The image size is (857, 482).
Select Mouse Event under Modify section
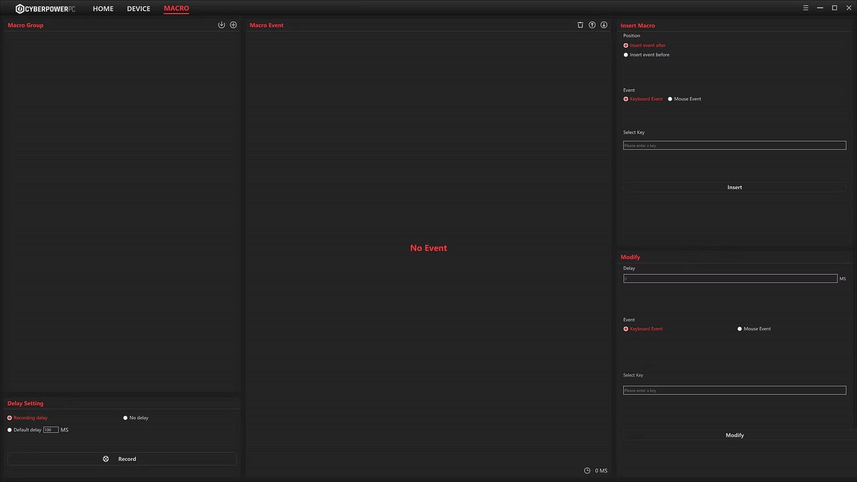point(740,329)
